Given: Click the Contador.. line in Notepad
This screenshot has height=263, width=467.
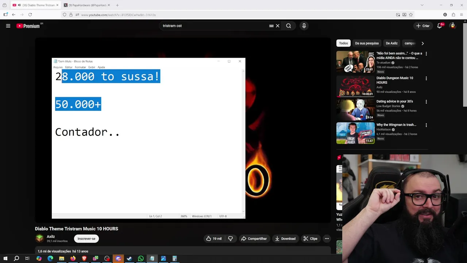Looking at the screenshot, I should pyautogui.click(x=87, y=132).
